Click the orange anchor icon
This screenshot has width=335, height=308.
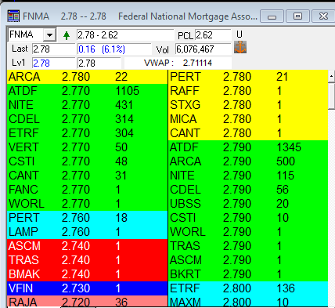pos(240,47)
